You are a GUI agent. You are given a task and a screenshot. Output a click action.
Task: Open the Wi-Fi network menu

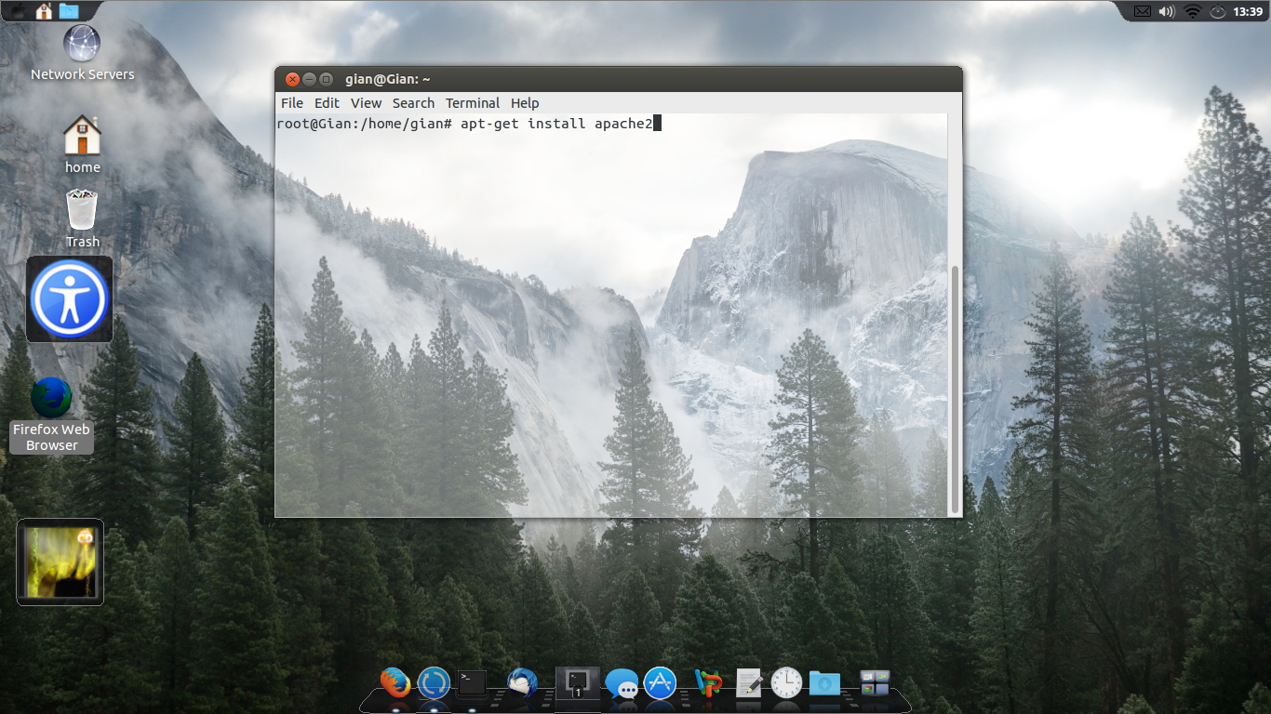click(x=1191, y=12)
